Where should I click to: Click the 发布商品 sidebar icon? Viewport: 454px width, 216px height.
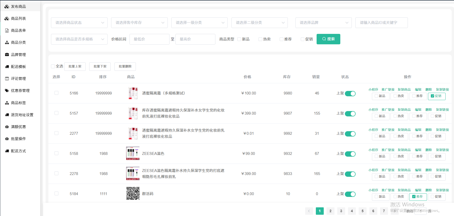pyautogui.click(x=7, y=7)
